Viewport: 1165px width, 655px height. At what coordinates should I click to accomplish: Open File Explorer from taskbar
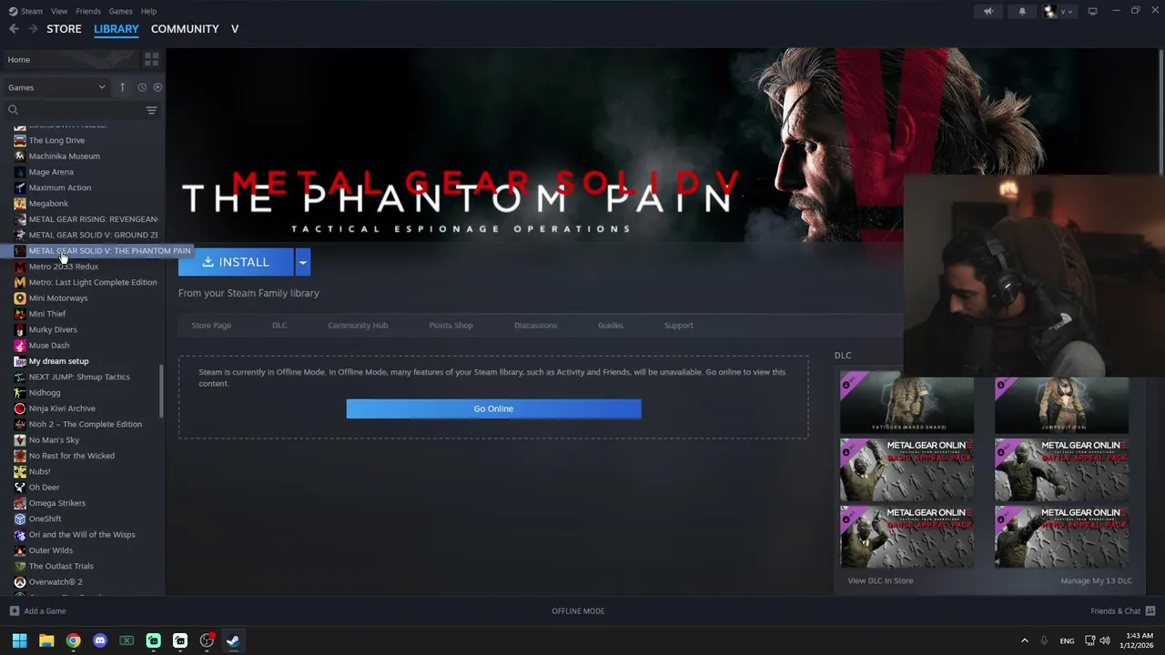46,640
